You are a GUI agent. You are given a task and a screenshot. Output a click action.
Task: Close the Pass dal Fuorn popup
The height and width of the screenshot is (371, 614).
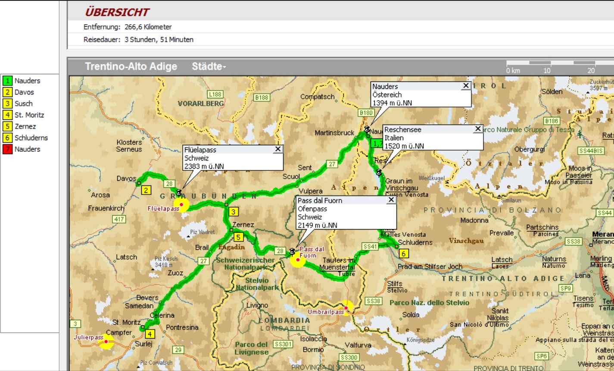391,200
